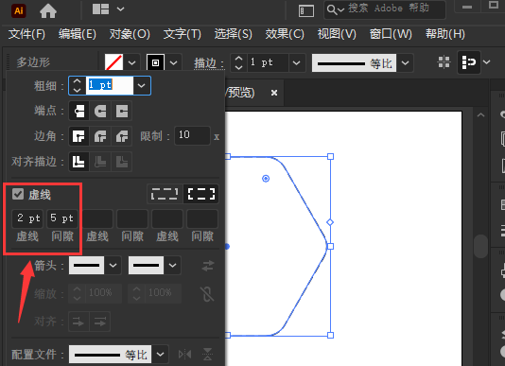This screenshot has height=366, width=505.
Task: Select preserve exact dash lengths icon
Action: point(165,194)
